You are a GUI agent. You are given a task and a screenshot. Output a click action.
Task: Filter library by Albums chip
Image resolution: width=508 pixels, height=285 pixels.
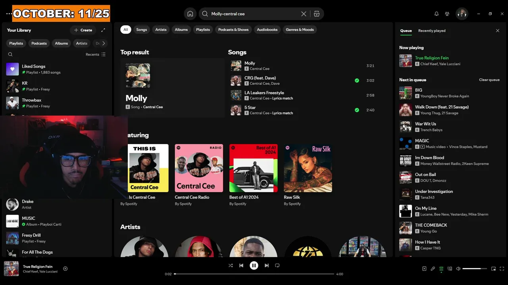click(x=61, y=44)
